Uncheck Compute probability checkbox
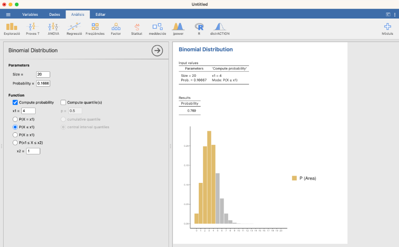 point(15,103)
